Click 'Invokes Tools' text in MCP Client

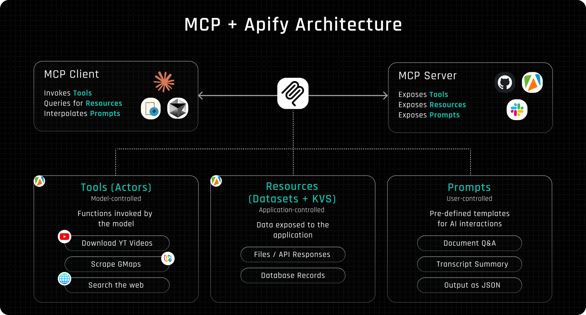[x=68, y=93]
